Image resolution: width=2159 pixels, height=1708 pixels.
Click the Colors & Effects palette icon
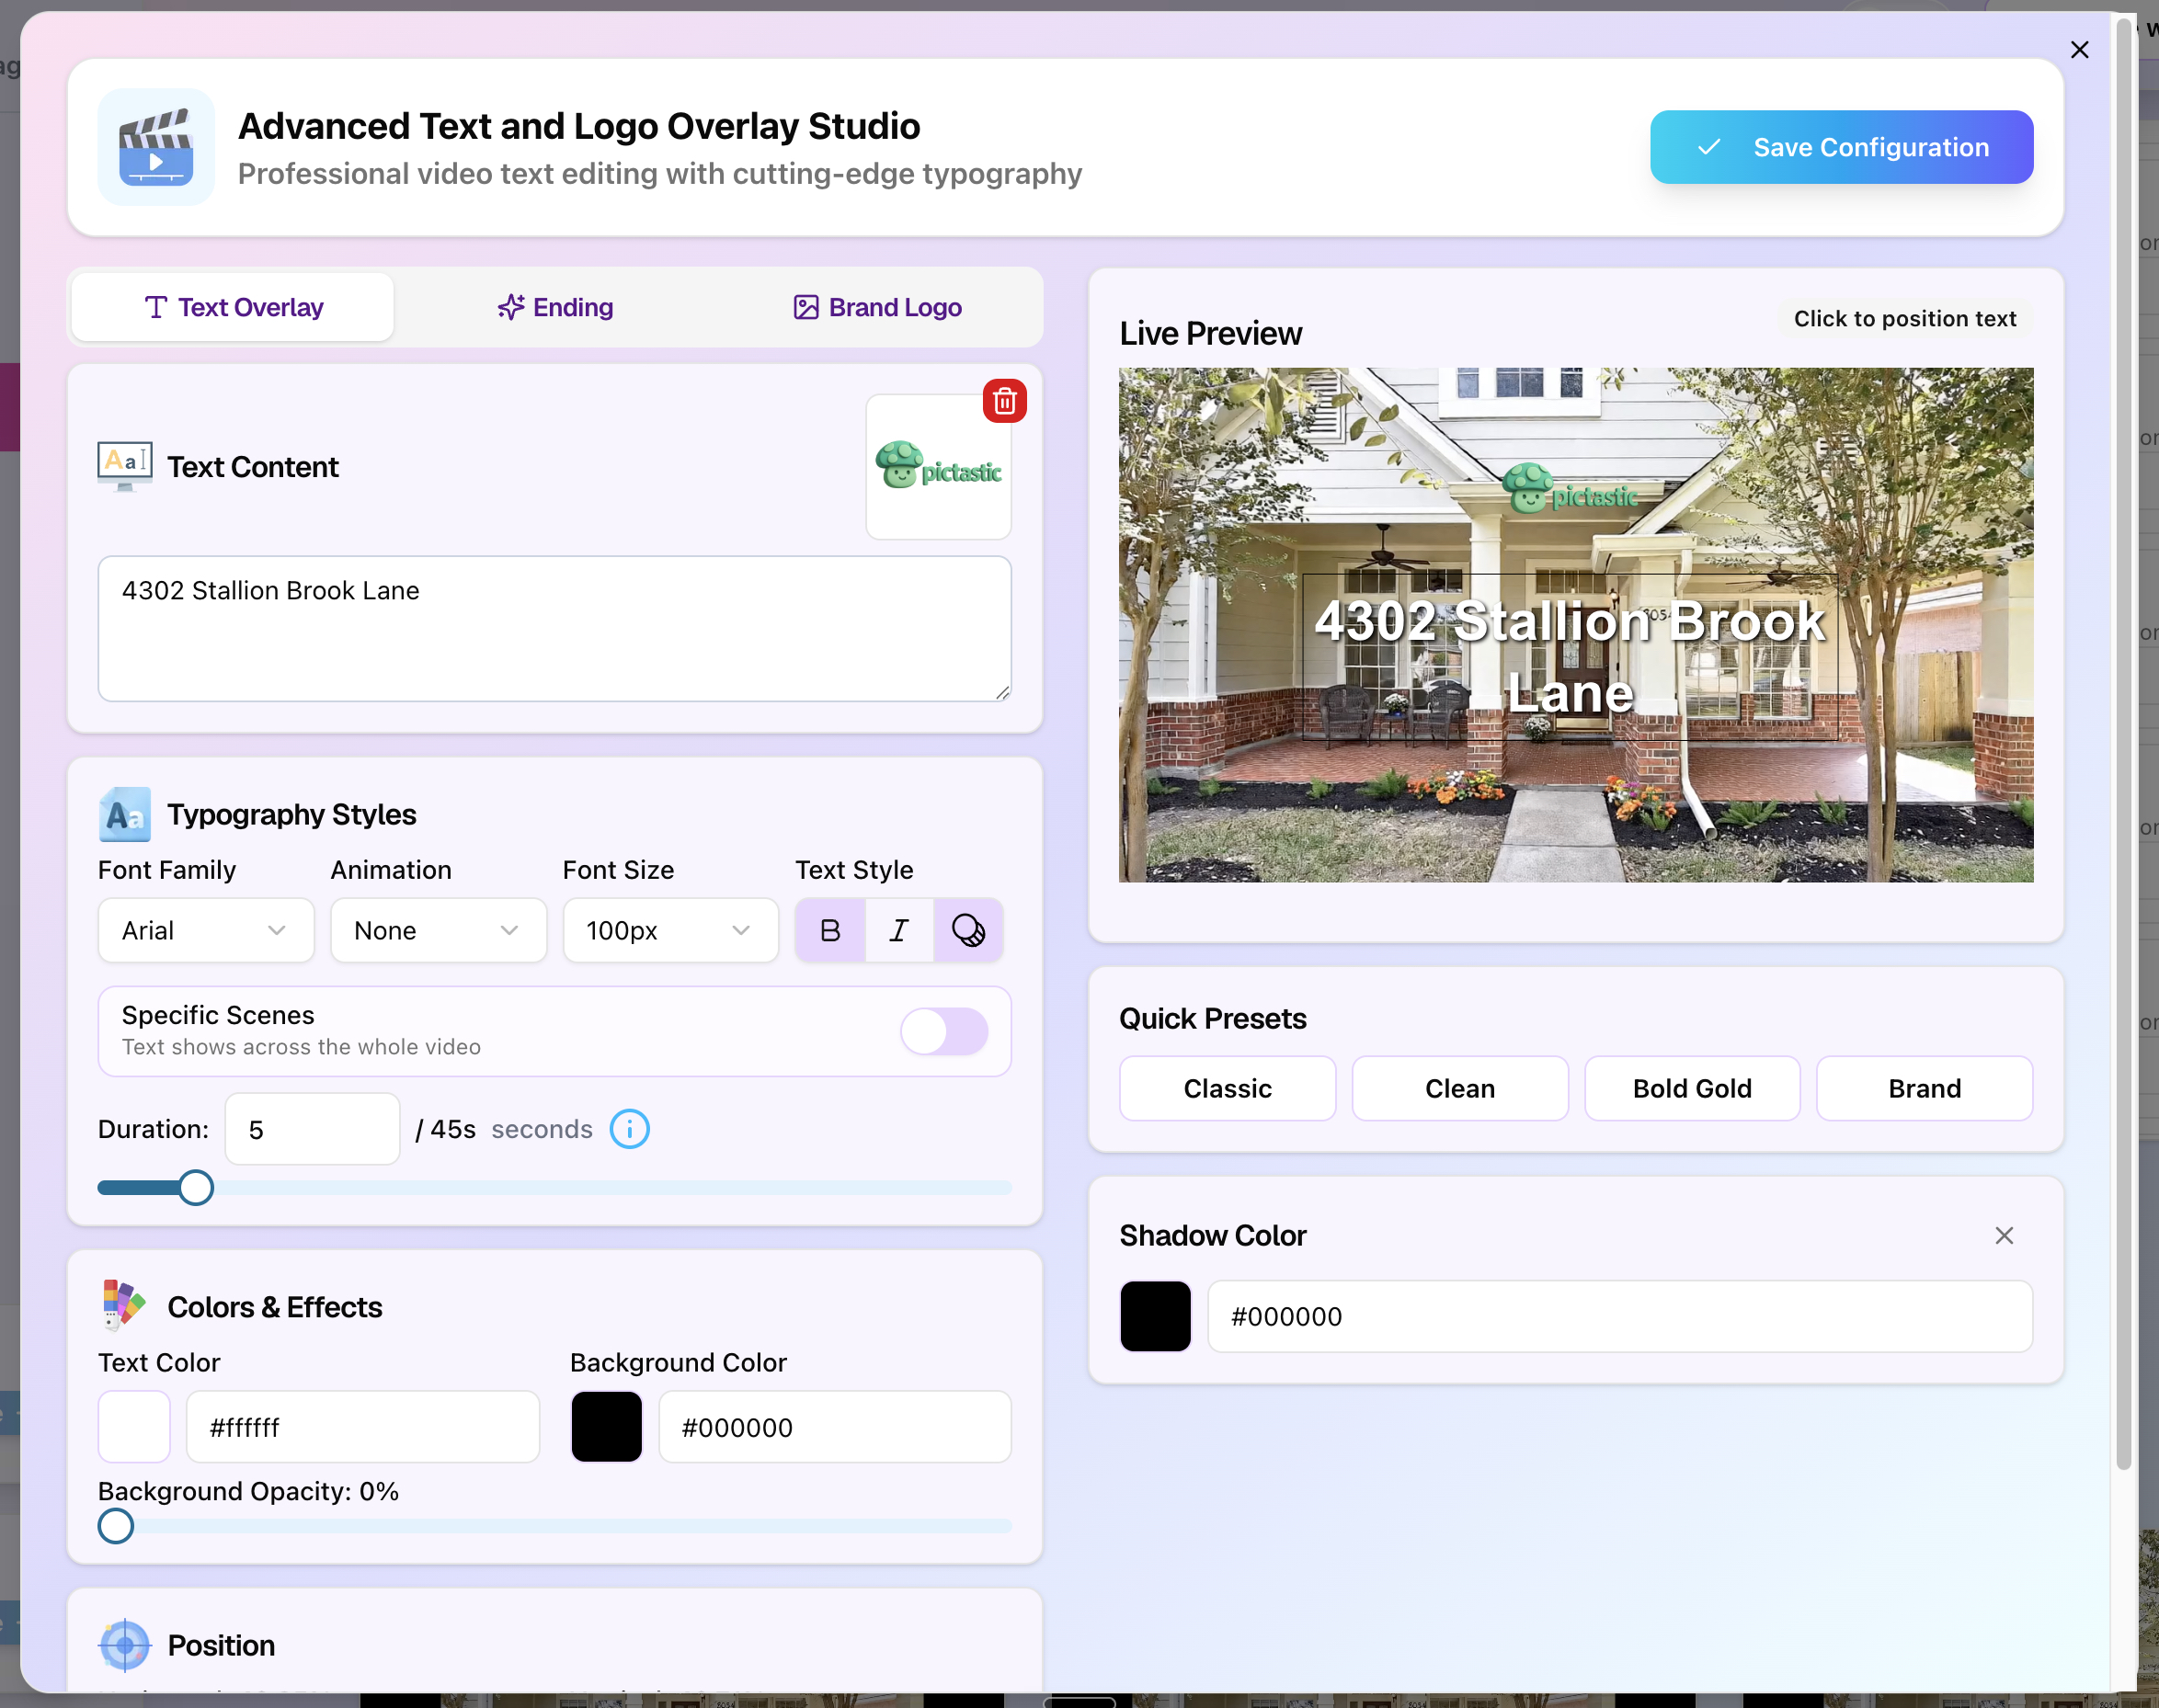coord(124,1306)
